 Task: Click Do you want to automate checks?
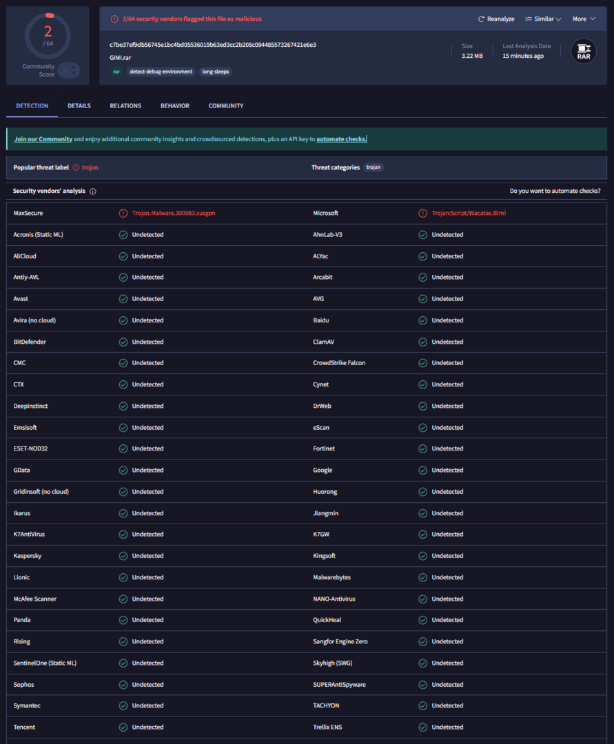555,191
